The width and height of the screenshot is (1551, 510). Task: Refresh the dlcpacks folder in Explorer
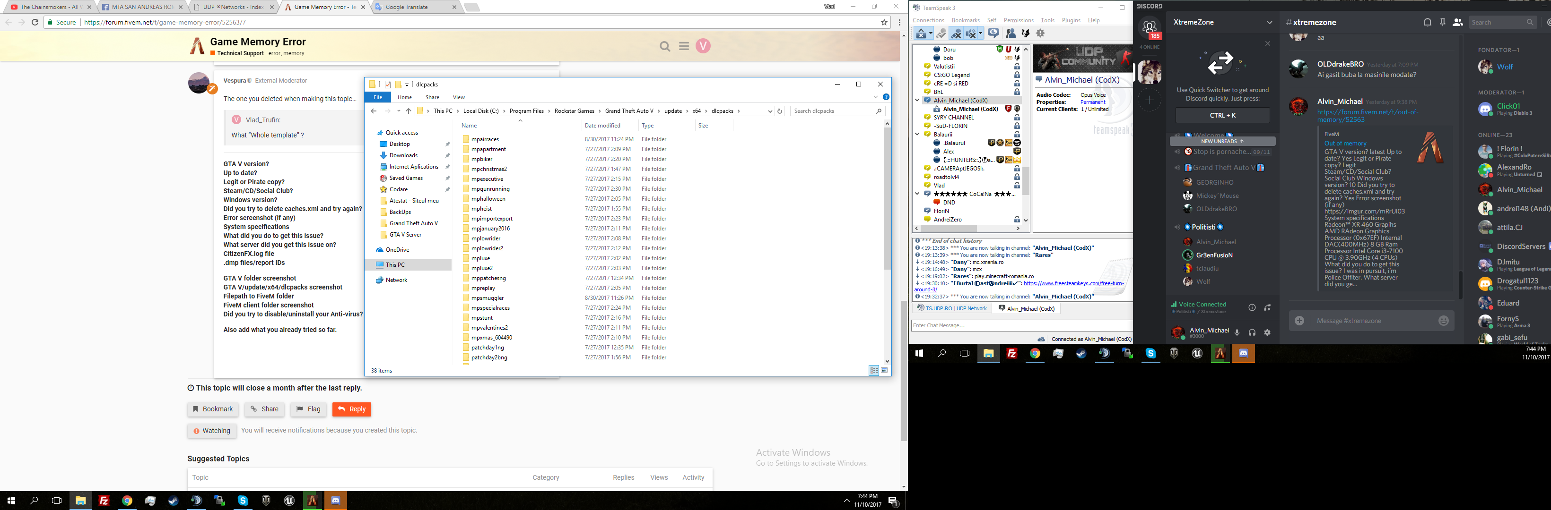pos(780,110)
